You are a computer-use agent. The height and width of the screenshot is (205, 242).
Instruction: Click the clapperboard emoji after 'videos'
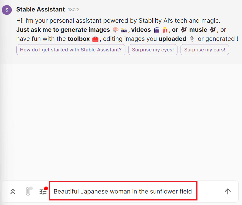(x=157, y=30)
